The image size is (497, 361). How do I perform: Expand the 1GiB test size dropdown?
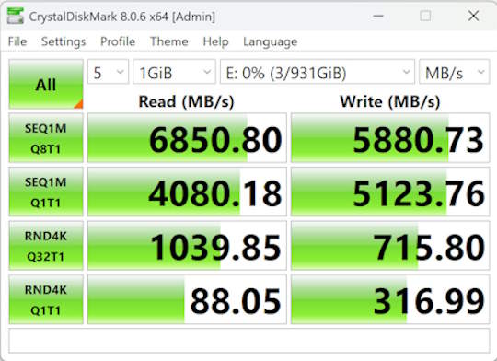point(174,72)
